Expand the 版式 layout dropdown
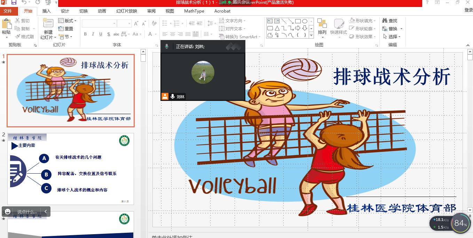The height and width of the screenshot is (238, 473). click(67, 21)
